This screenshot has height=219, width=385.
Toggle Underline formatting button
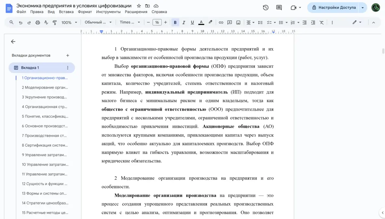pyautogui.click(x=192, y=22)
